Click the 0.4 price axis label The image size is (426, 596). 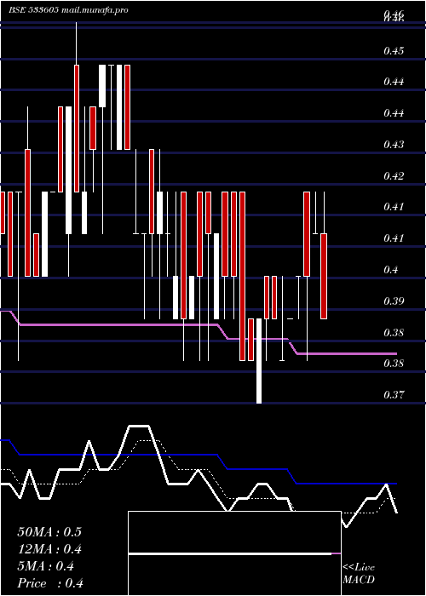391,270
